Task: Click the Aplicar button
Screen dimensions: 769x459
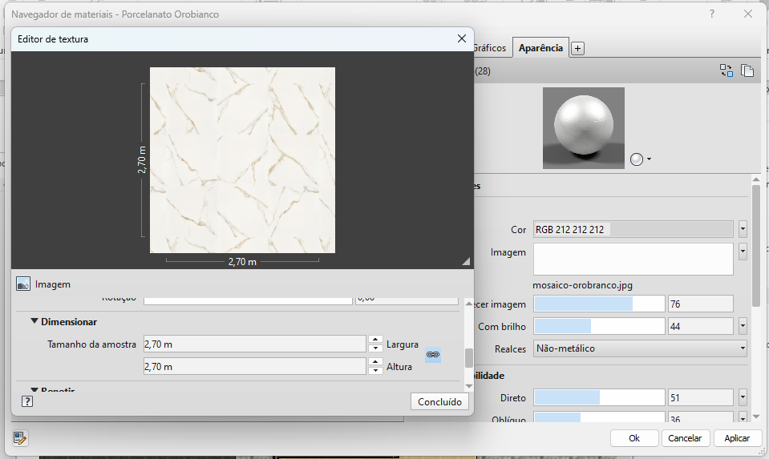Action: pos(737,438)
